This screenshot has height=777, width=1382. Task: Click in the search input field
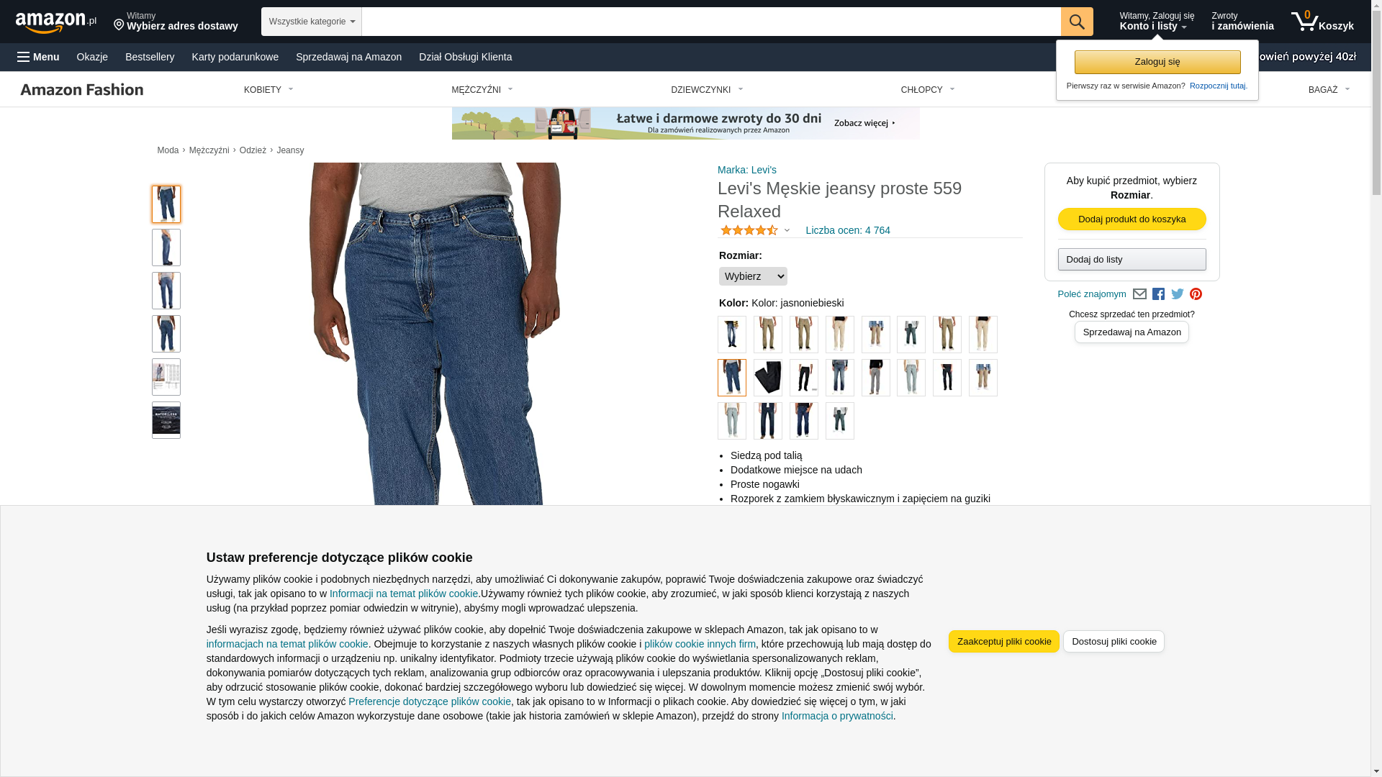[711, 22]
